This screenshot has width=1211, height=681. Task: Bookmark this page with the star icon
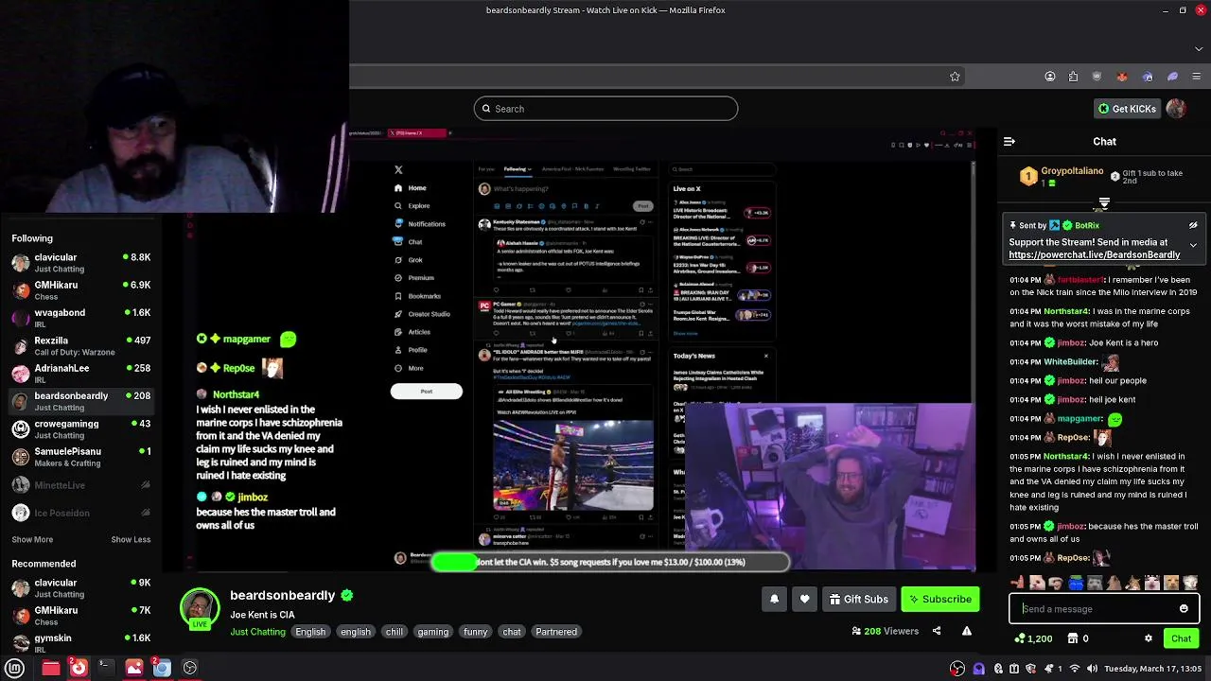(955, 77)
